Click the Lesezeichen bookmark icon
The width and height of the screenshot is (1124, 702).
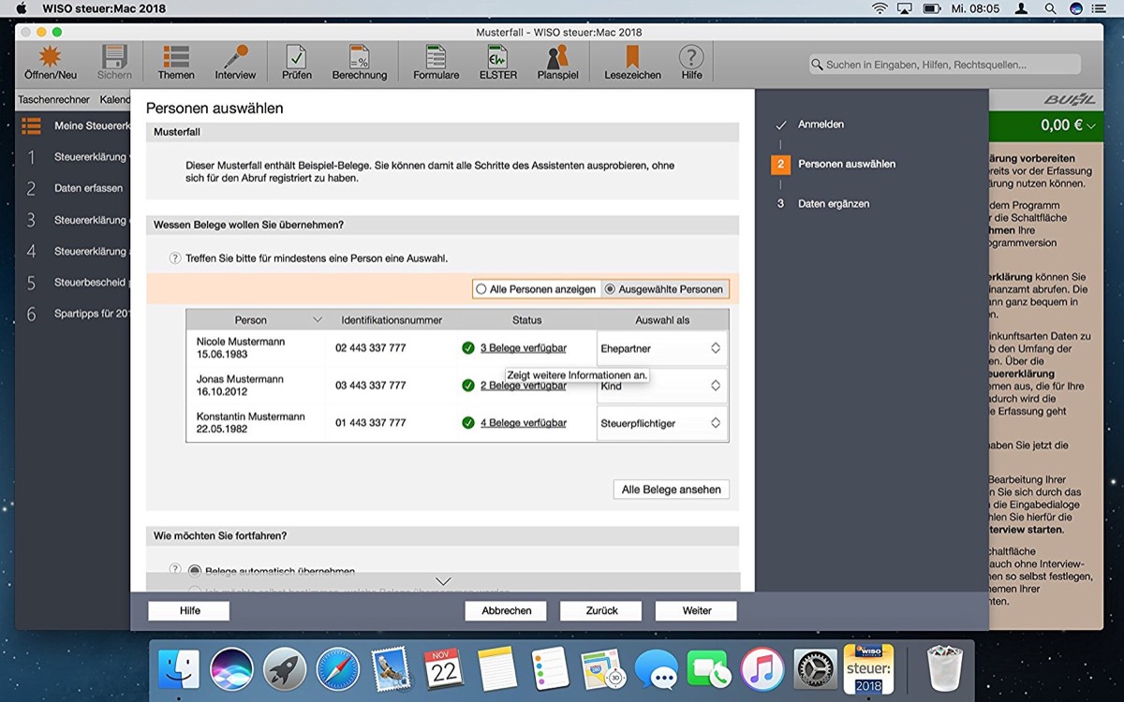point(632,58)
